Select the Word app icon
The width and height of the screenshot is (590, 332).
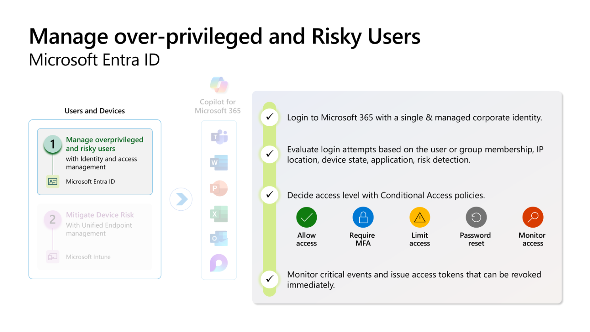[218, 163]
